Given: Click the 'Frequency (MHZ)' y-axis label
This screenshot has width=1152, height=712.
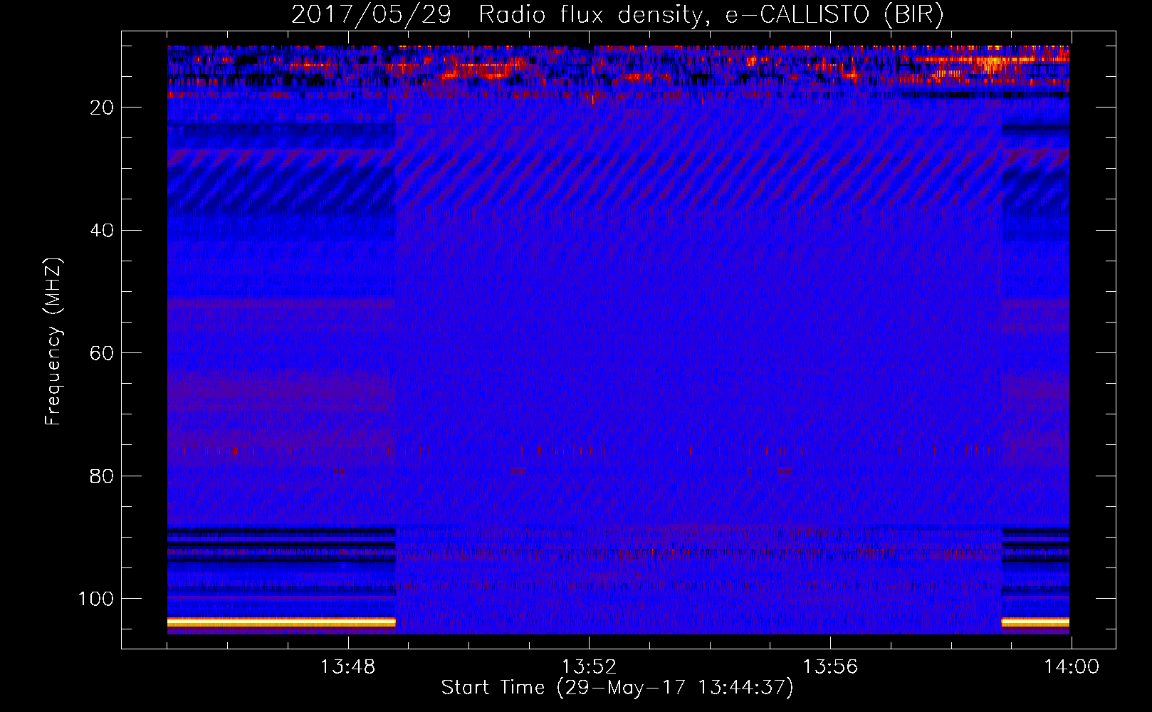Looking at the screenshot, I should pos(53,342).
